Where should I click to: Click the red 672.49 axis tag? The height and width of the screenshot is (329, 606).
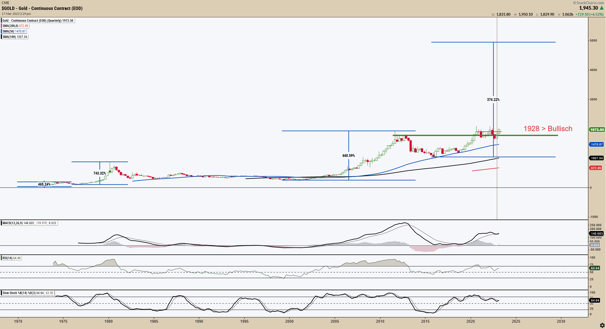point(596,168)
